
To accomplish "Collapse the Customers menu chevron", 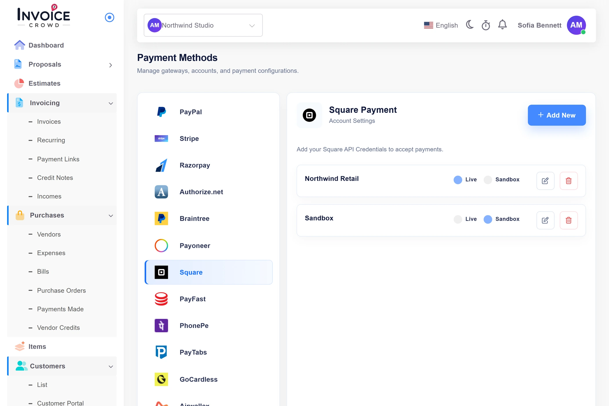I will tap(110, 367).
